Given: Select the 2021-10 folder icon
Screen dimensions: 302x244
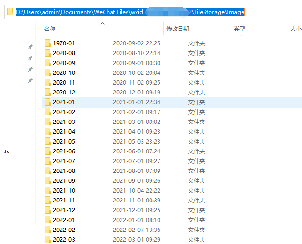Looking at the screenshot, I should point(47,190).
